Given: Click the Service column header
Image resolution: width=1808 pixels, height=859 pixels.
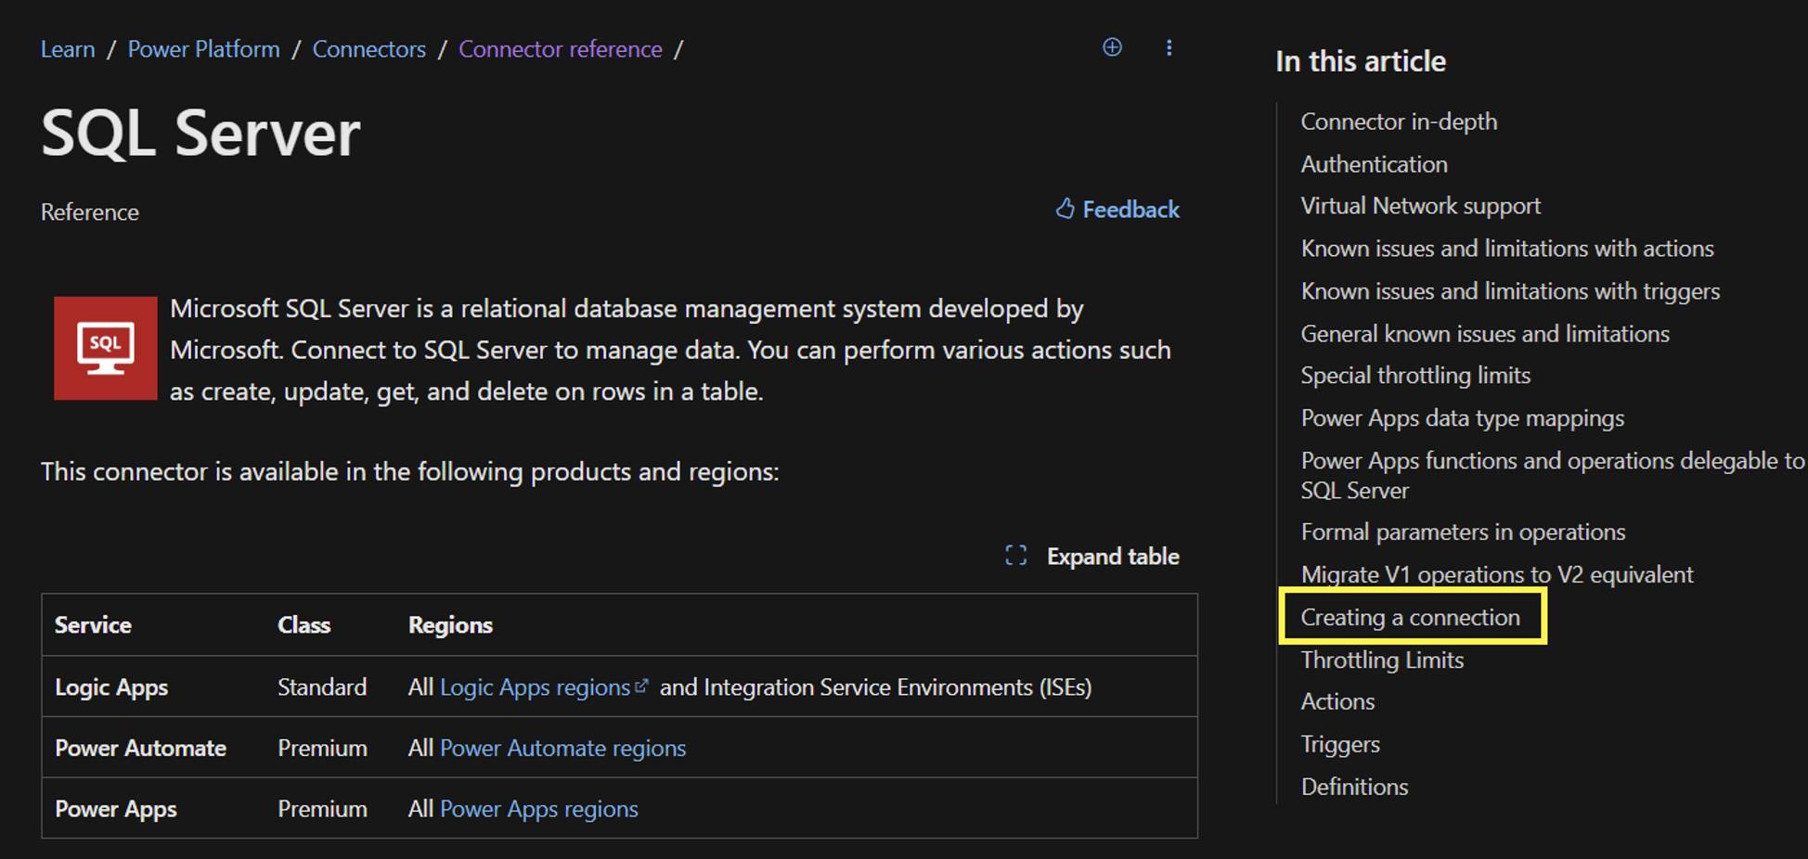Looking at the screenshot, I should (93, 625).
